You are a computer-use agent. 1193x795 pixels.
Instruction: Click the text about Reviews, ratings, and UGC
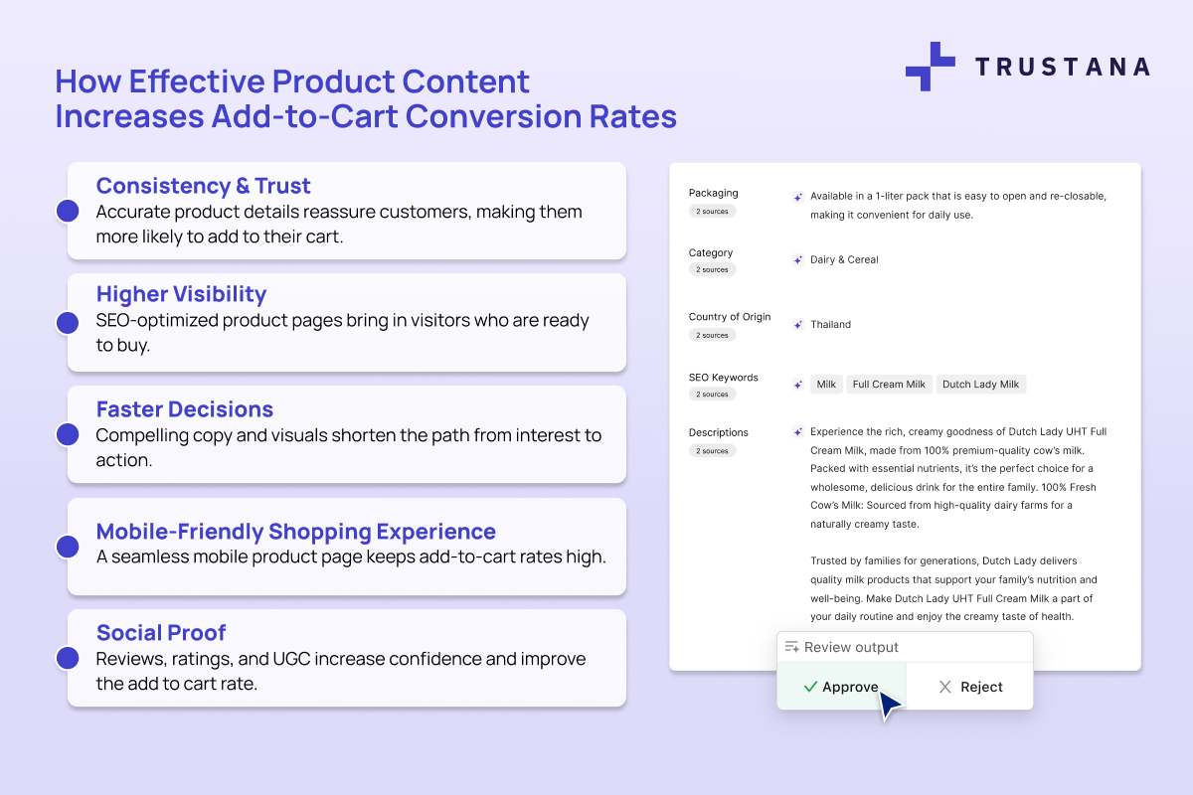[x=341, y=671]
